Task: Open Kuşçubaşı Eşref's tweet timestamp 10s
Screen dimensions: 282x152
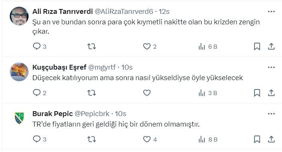Action: (127, 67)
